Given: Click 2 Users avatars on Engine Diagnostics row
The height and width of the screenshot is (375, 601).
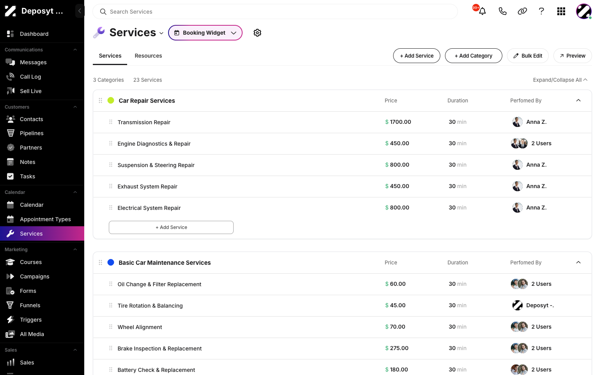Looking at the screenshot, I should tap(519, 143).
